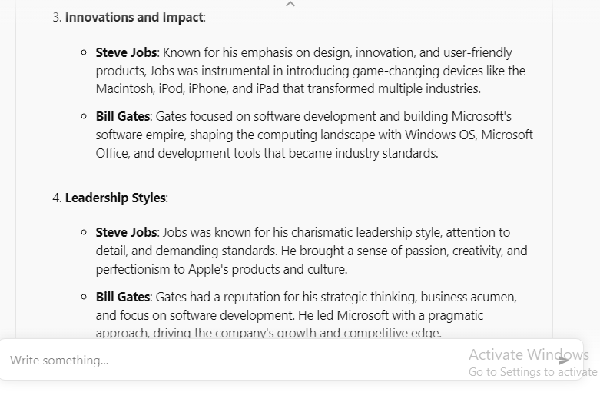Collapse the response using the top chevron
The height and width of the screenshot is (399, 600).
tap(290, 4)
